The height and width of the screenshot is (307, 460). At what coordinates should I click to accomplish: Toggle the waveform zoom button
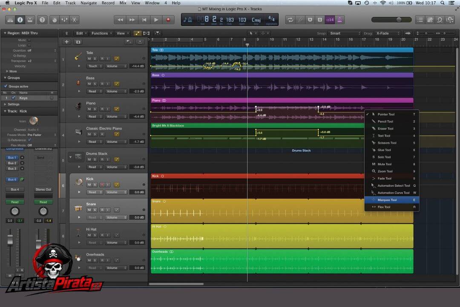click(x=408, y=34)
